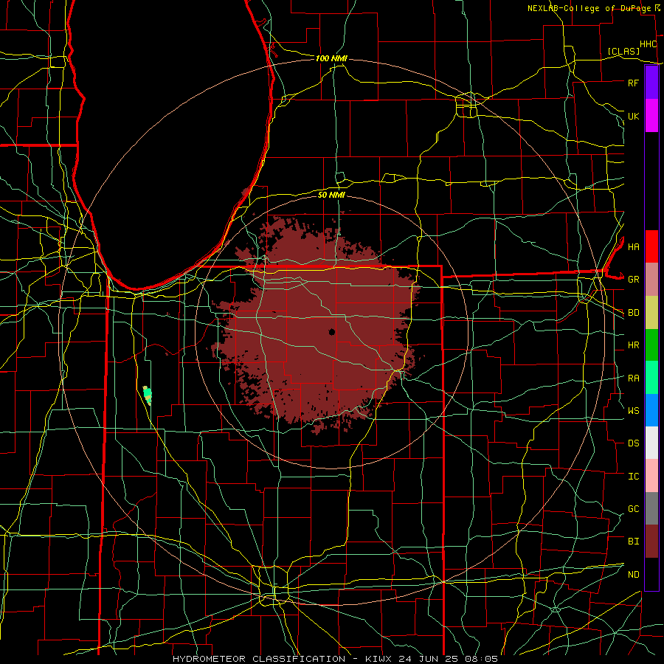Select the IC light pink legend swatch
The height and width of the screenshot is (664, 664).
click(651, 476)
